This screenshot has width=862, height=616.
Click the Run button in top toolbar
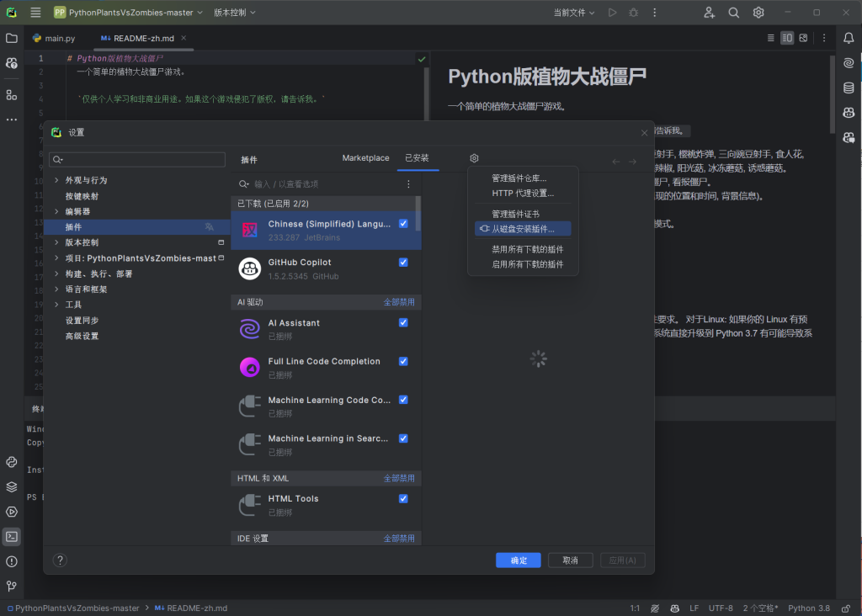[612, 13]
